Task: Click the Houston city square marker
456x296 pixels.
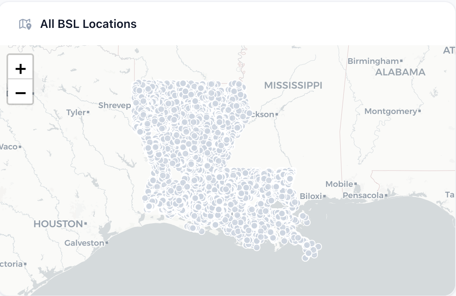Action: click(x=85, y=224)
